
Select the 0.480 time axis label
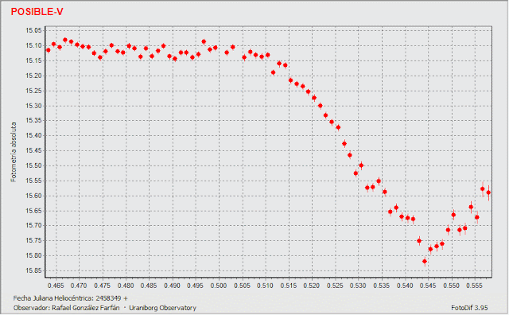point(126,286)
